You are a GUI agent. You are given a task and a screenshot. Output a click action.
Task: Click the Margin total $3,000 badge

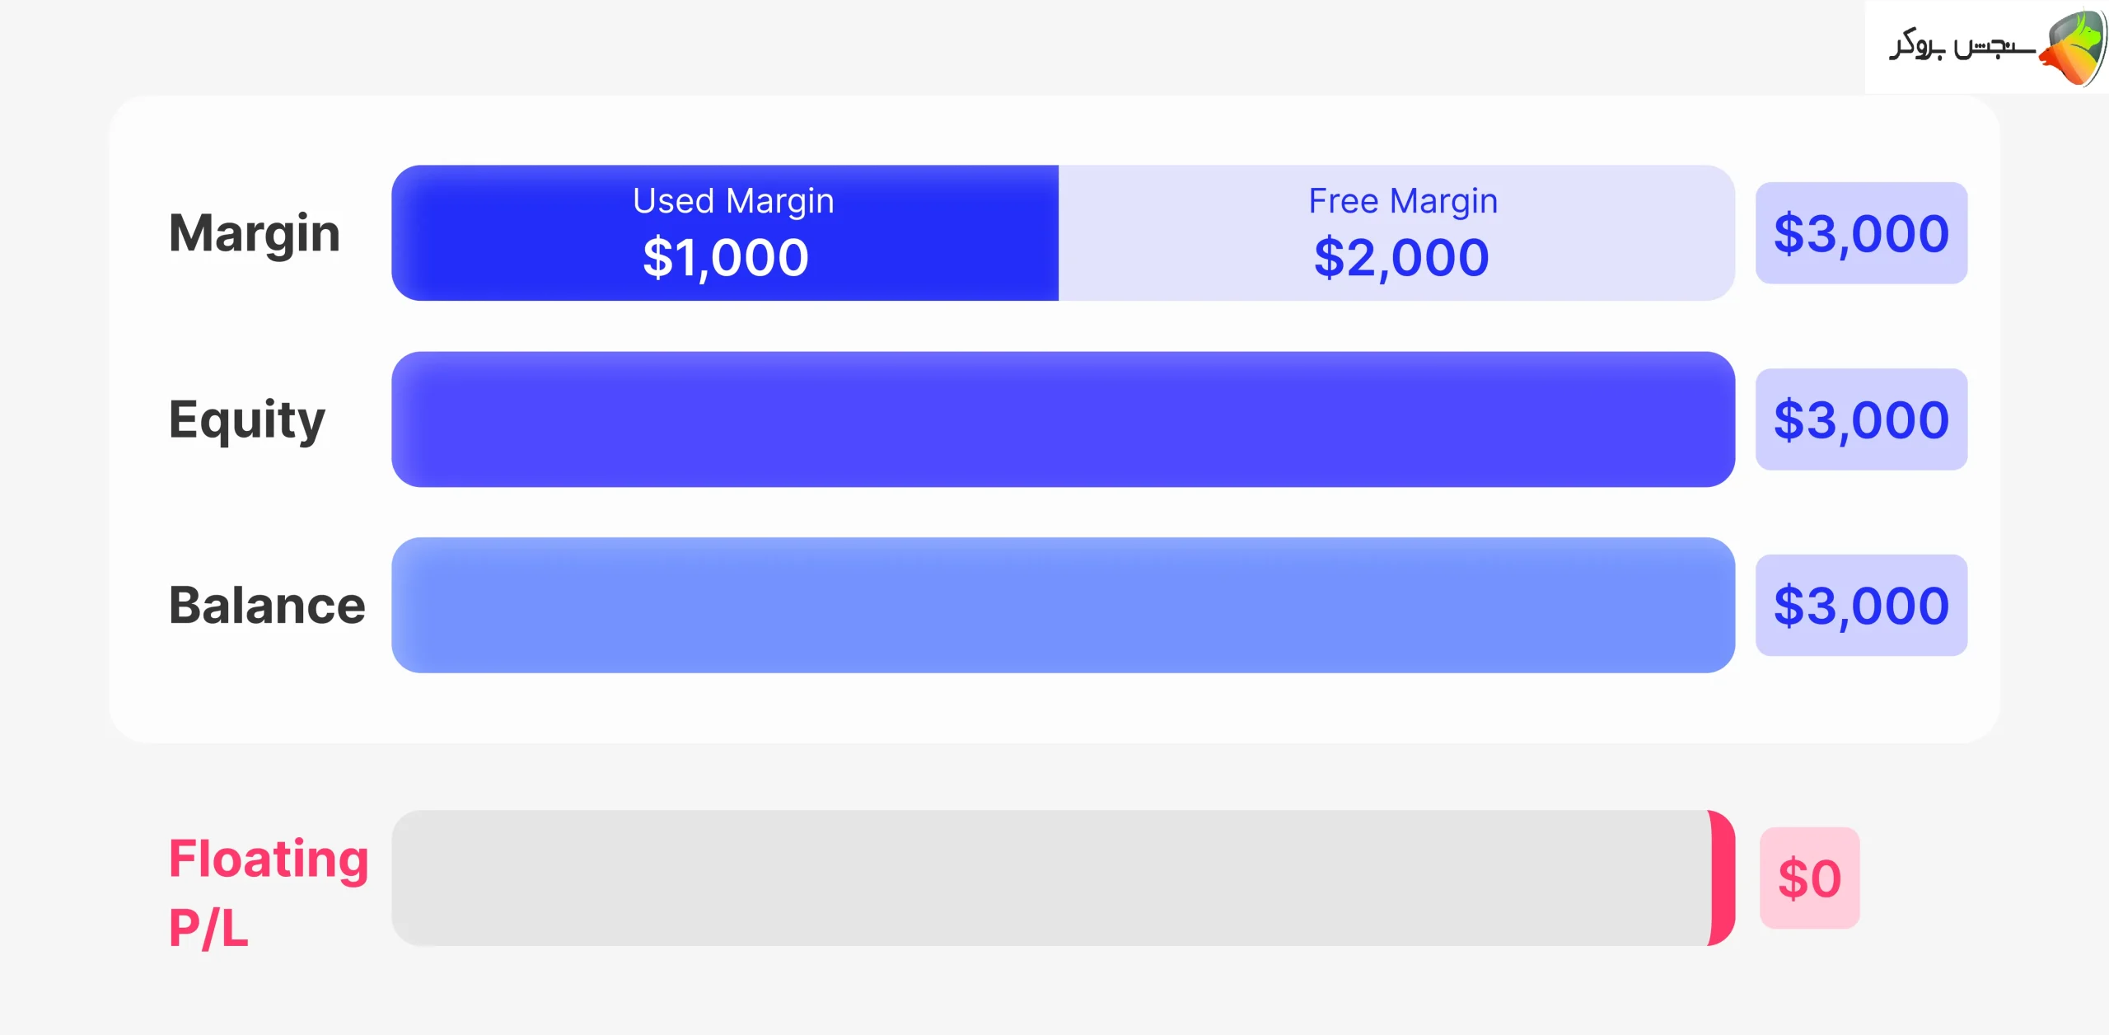coord(1861,233)
